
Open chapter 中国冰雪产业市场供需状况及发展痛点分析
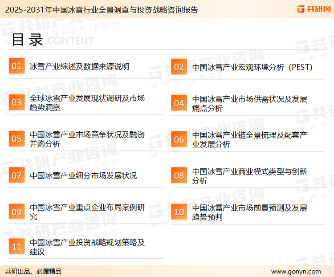(x=250, y=104)
